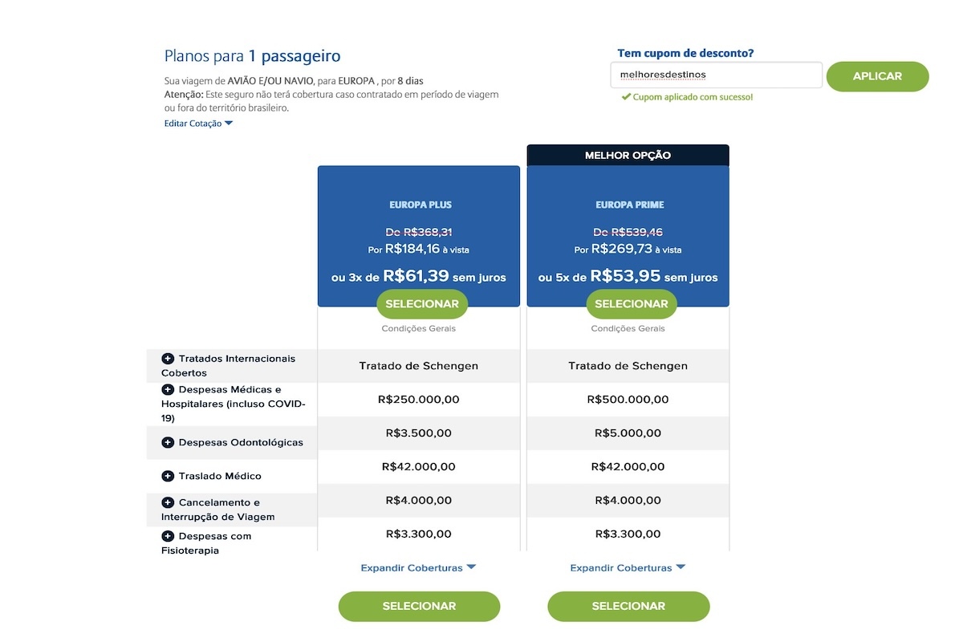Click the MELHOR OPÇÃO badge on Europa Prime
Viewport: 963px width, 642px height.
click(x=628, y=155)
